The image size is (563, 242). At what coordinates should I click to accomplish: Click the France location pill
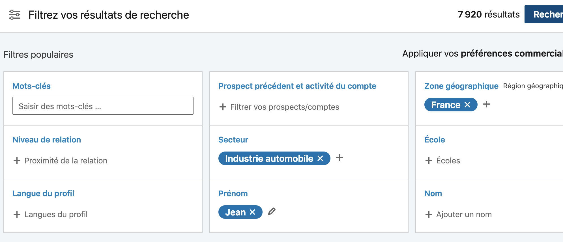tap(446, 105)
